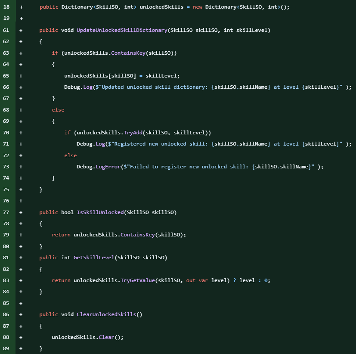
Task: Click line number 70 in the gutter
Action: click(6, 133)
